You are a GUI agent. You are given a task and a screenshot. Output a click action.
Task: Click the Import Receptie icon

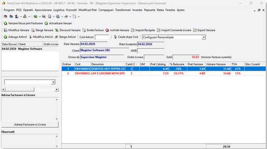(x=133, y=30)
